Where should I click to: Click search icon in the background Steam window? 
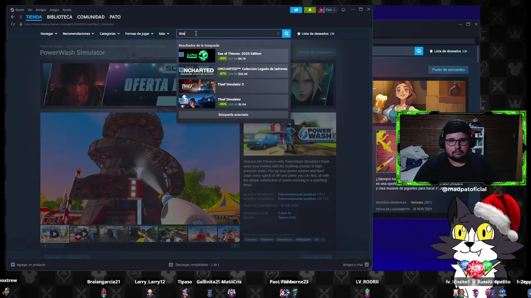point(419,51)
